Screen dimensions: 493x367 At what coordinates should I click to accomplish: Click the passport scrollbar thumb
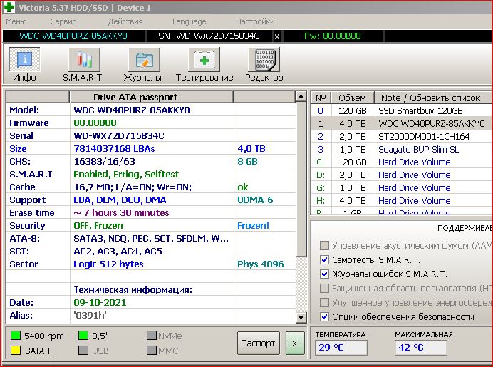coord(301,180)
